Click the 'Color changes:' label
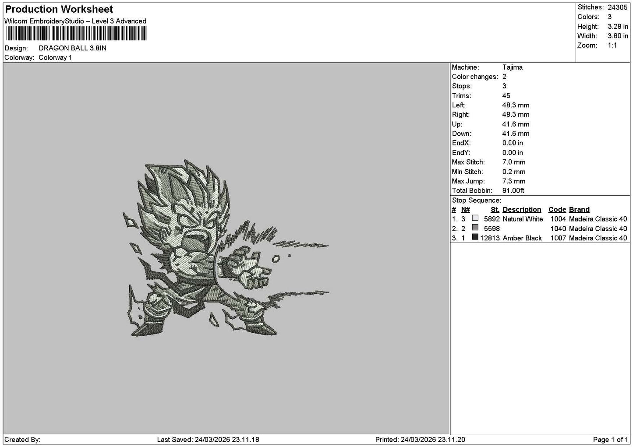Image resolution: width=633 pixels, height=447 pixels. tap(475, 77)
